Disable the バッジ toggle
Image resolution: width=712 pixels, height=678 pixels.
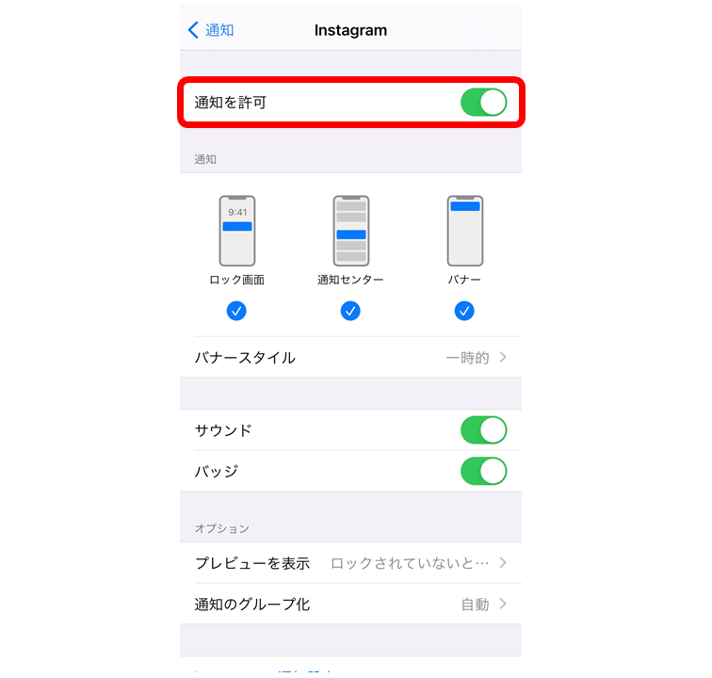483,471
